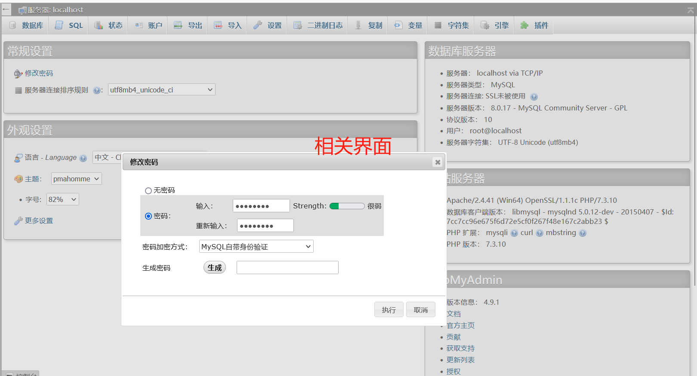Screen dimensions: 697x376
Task: Open the 获取支持 link
Action: [460, 348]
